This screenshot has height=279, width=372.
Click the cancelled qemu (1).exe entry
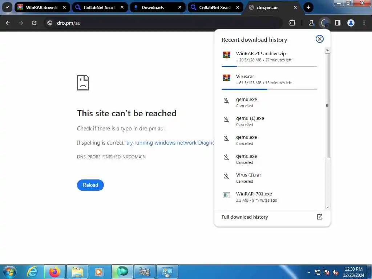pyautogui.click(x=269, y=121)
